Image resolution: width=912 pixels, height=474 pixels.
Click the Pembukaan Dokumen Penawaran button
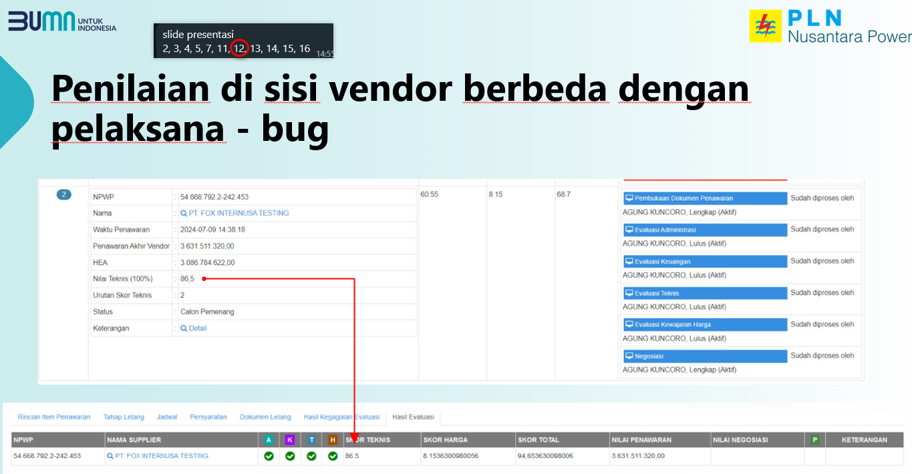[x=705, y=198]
